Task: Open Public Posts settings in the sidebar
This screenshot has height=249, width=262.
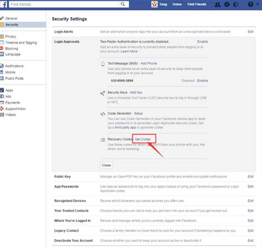Action: pos(14,79)
